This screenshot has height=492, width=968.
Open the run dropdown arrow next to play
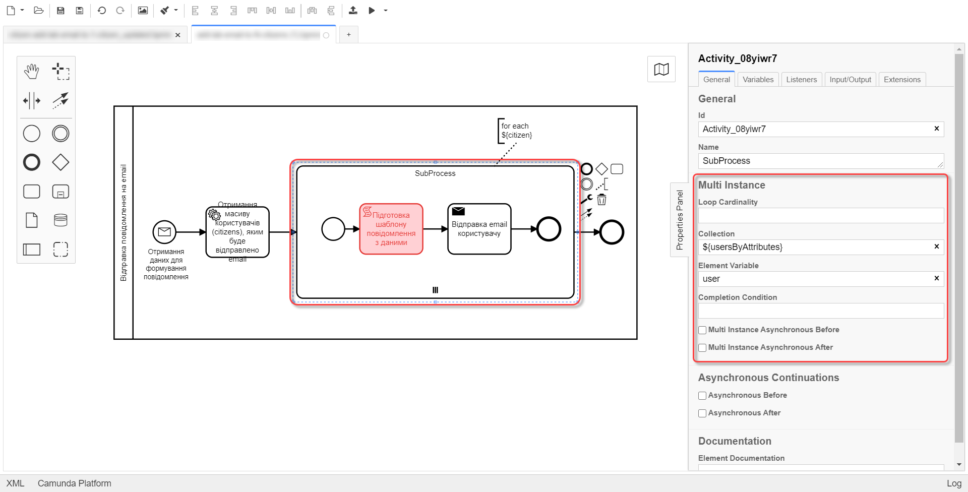click(386, 11)
